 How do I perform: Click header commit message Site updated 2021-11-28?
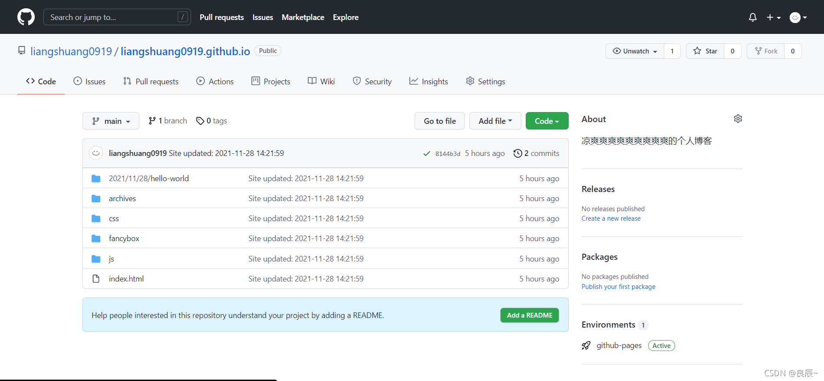(226, 153)
